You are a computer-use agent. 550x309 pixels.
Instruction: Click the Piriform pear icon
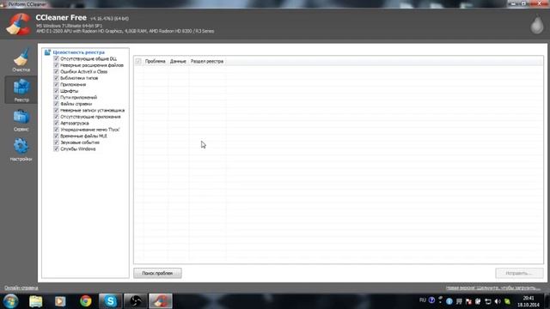click(x=536, y=25)
